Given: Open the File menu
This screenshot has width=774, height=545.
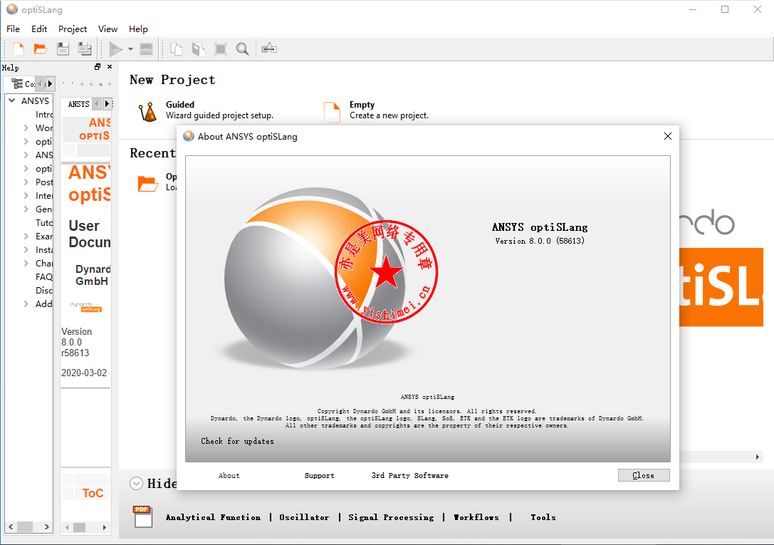Looking at the screenshot, I should 14,29.
